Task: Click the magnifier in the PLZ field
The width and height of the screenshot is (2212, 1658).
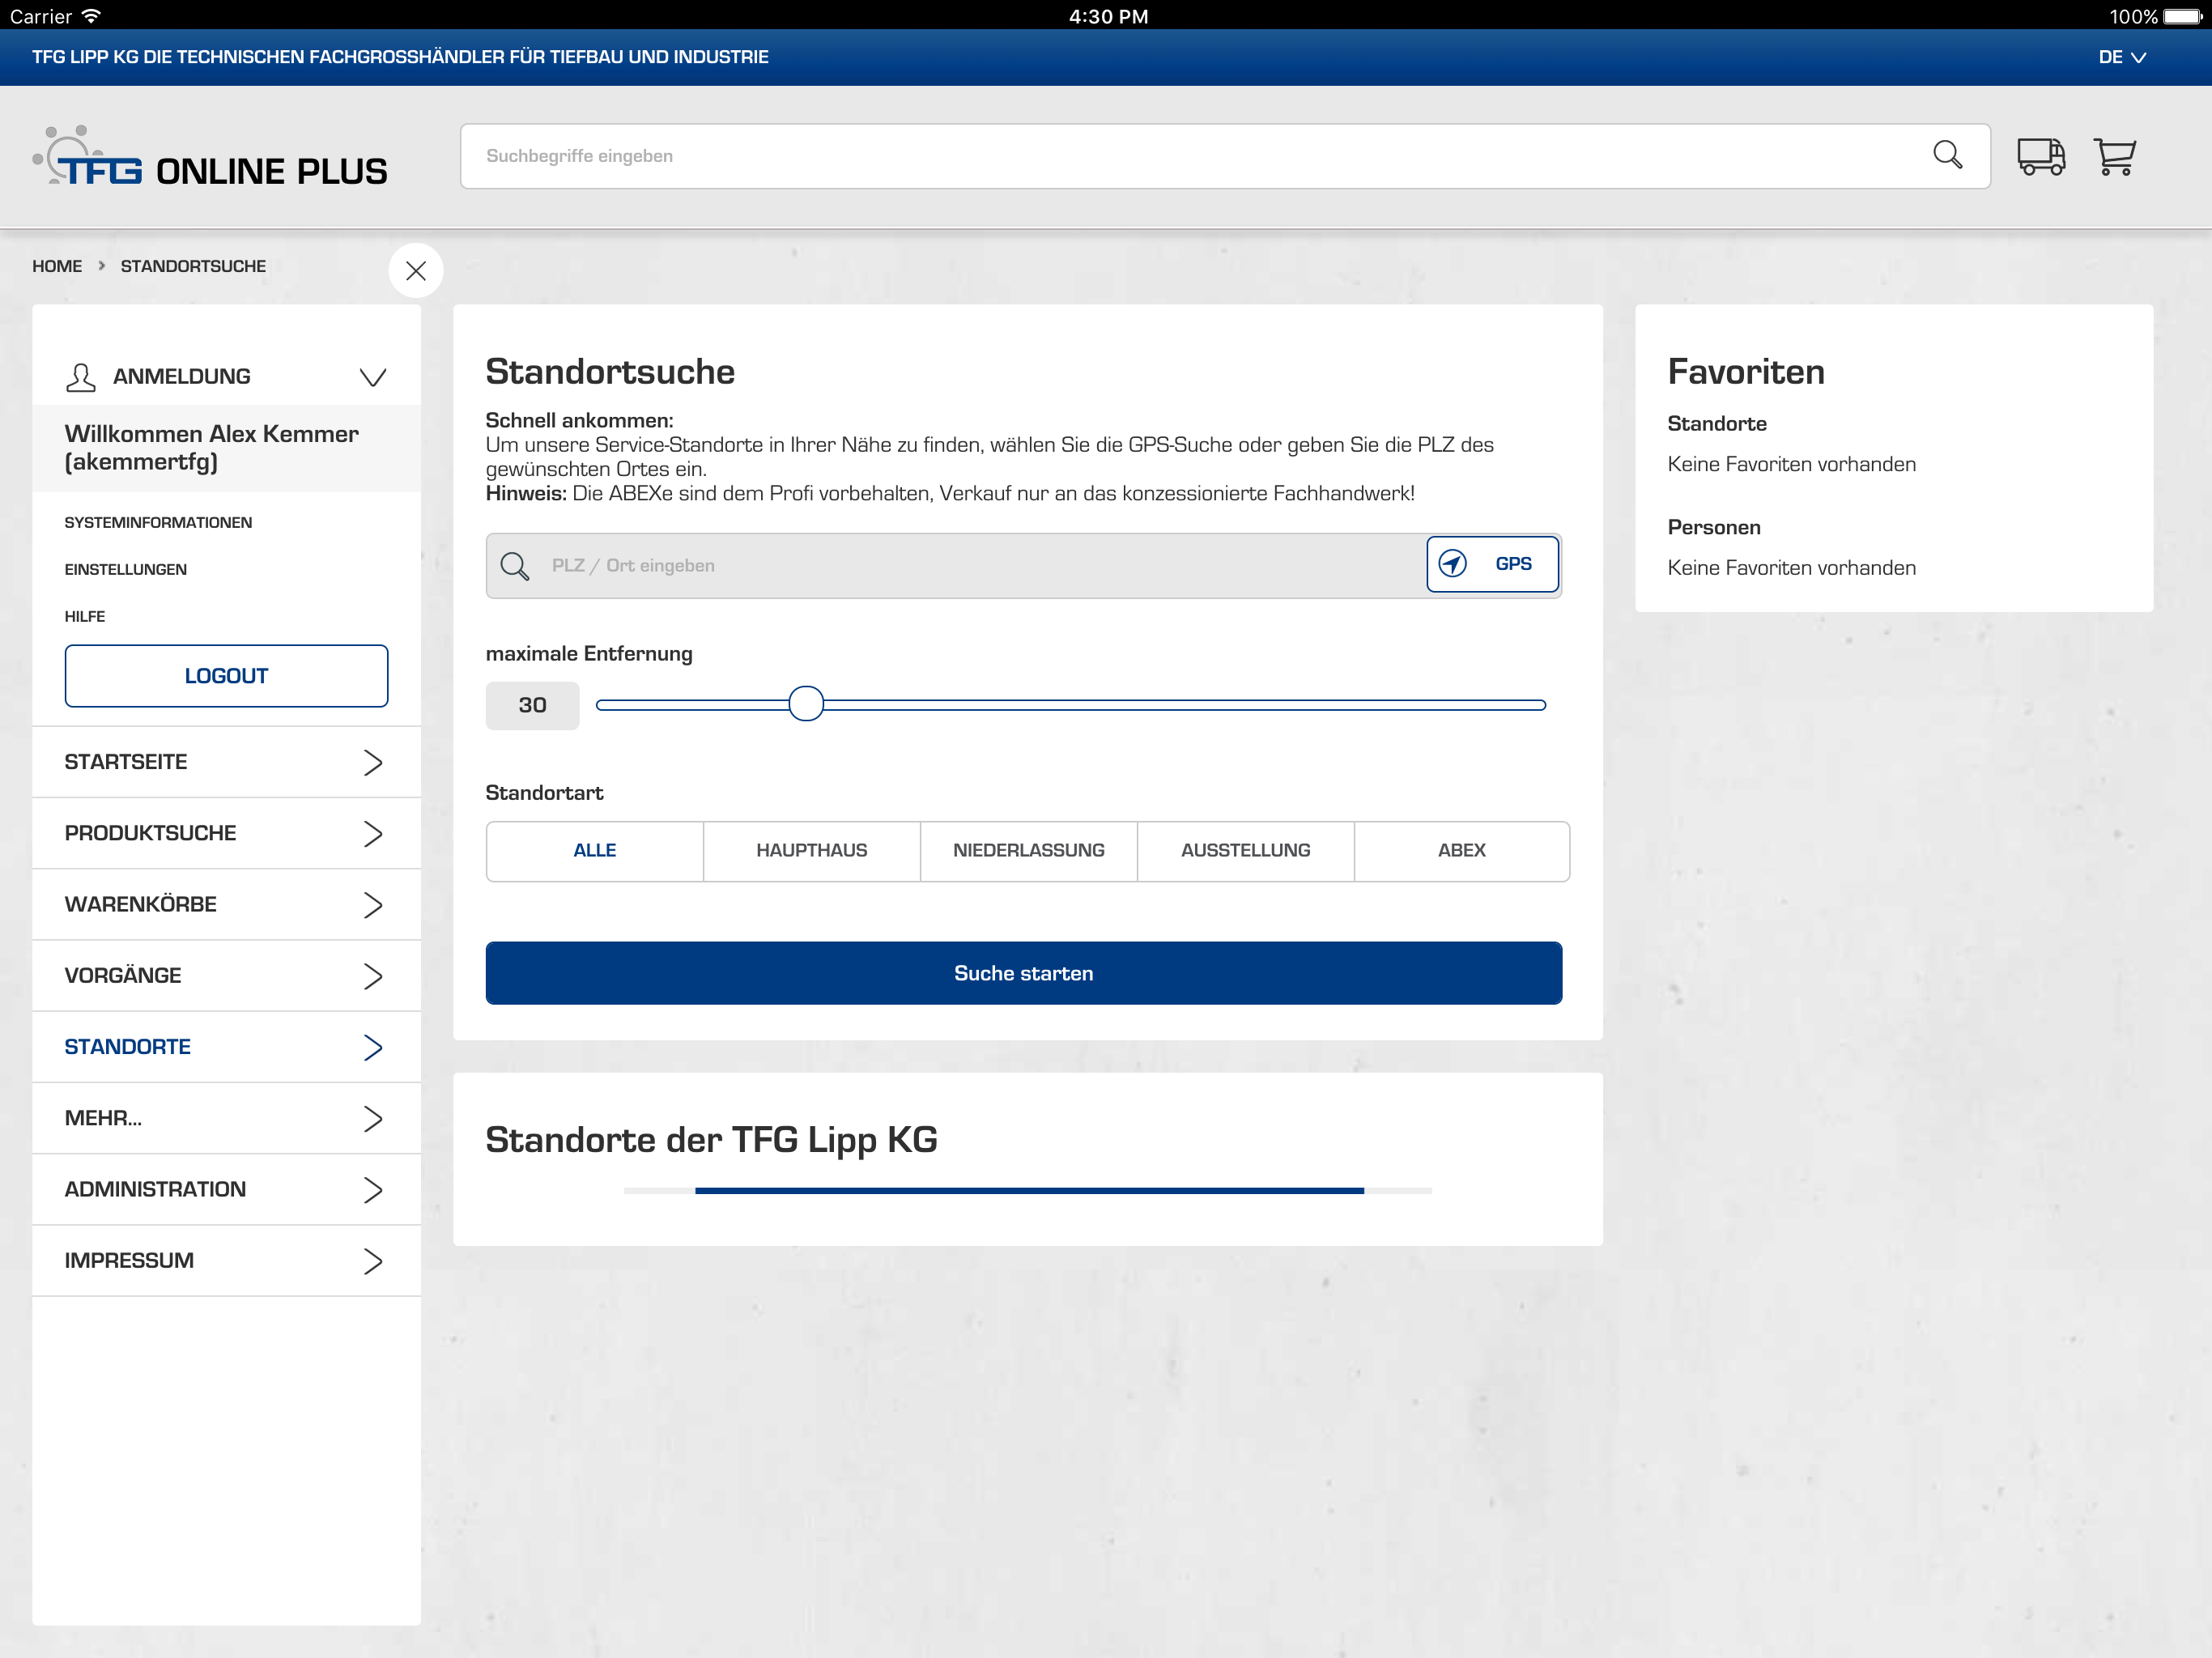Action: coord(515,566)
